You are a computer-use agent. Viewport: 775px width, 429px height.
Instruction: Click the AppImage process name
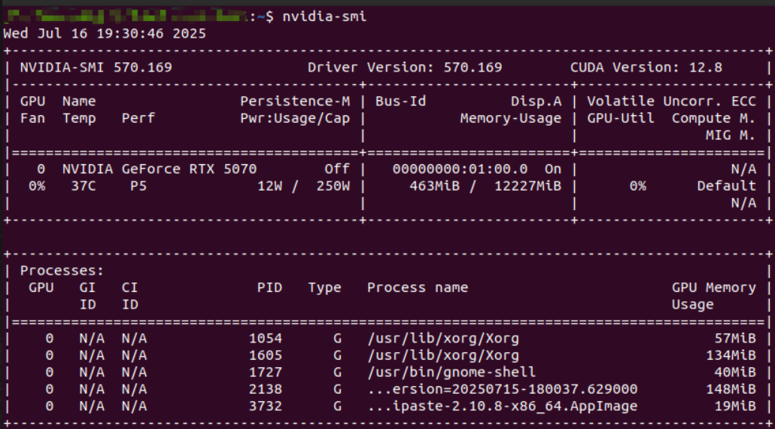(x=502, y=406)
